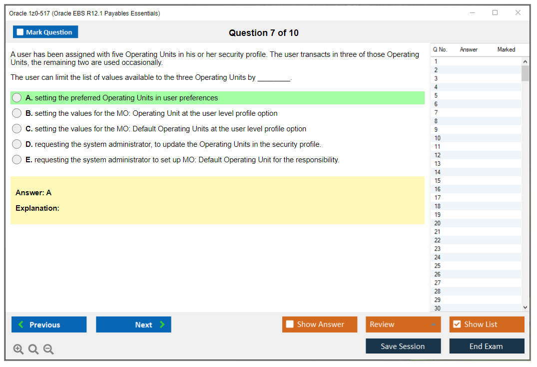Go to the Previous question
537x367 pixels.
point(49,325)
